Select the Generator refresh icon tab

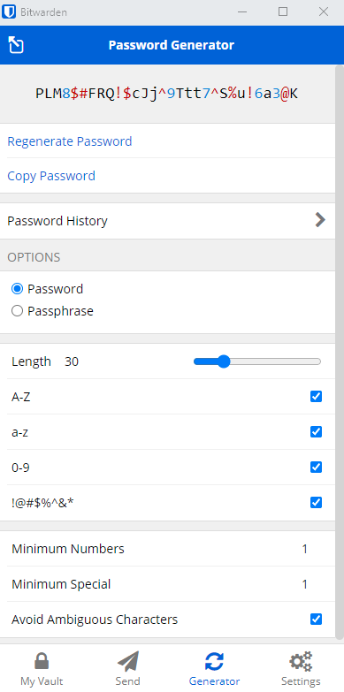(x=214, y=669)
